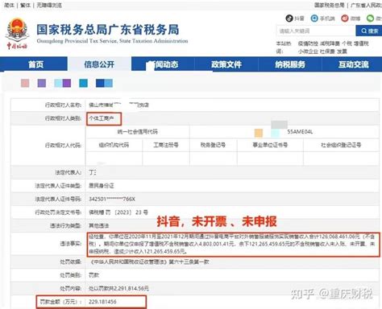The width and height of the screenshot is (382, 309).
Task: Open the 纳税服务 navigation tab
Action: tap(290, 64)
